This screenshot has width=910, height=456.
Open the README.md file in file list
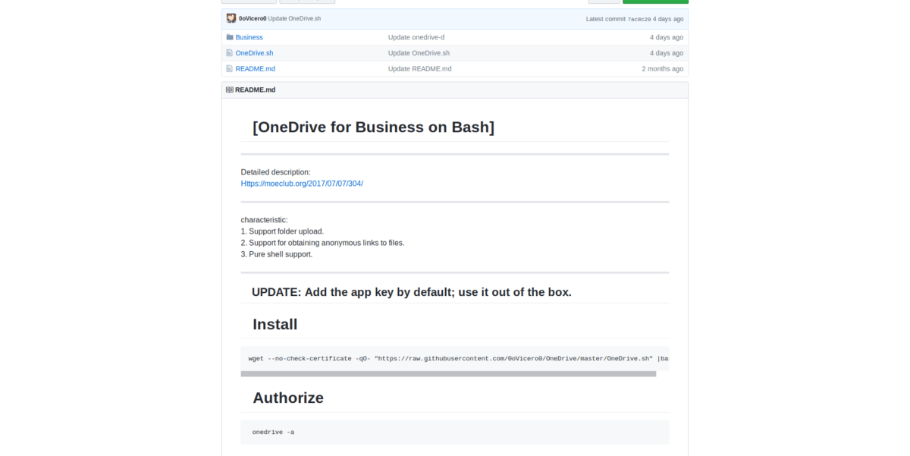click(255, 69)
